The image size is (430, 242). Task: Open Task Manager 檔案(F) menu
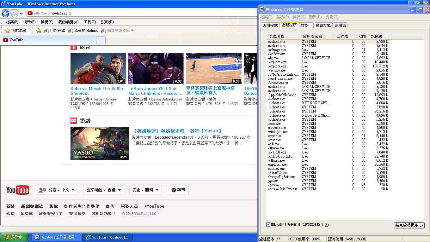[266, 17]
